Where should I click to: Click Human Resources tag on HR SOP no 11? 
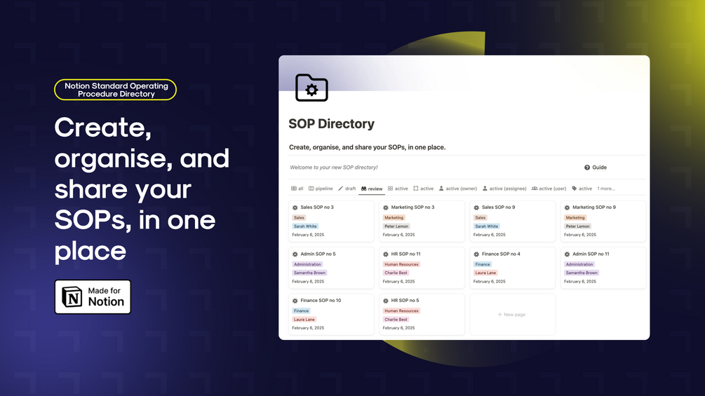[401, 264]
